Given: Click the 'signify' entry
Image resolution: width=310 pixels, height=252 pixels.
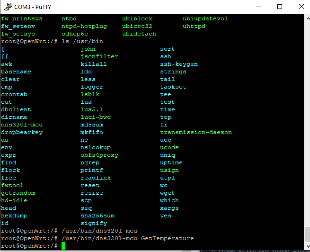Looking at the screenshot, I should click(94, 223).
